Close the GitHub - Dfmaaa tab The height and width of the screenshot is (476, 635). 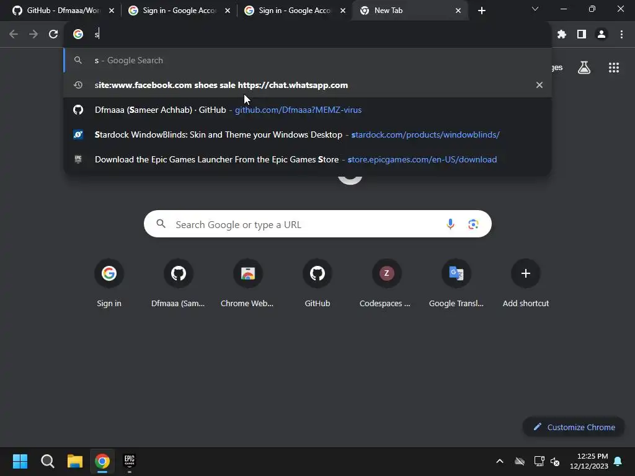click(112, 11)
